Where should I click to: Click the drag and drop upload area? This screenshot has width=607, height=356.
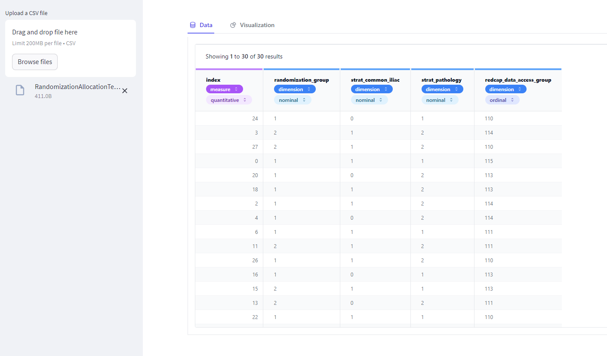click(70, 47)
